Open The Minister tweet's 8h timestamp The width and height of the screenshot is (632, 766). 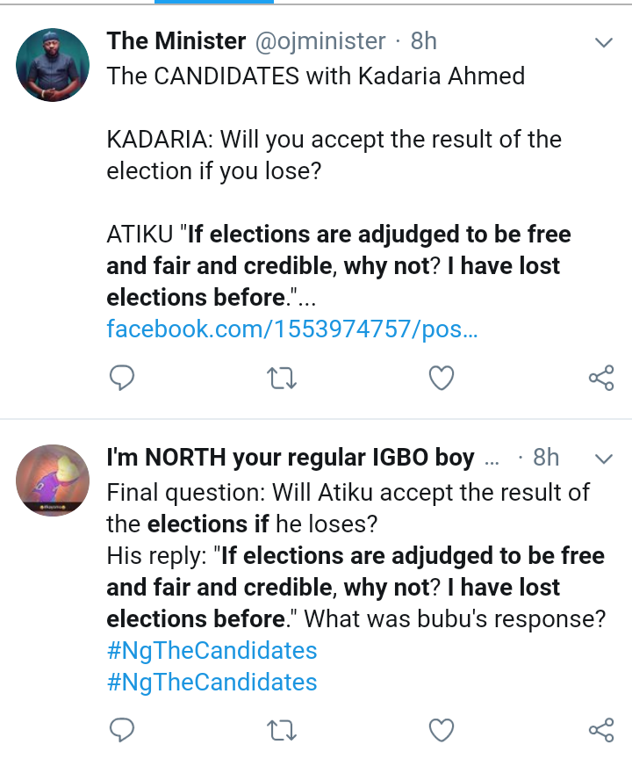click(x=423, y=41)
